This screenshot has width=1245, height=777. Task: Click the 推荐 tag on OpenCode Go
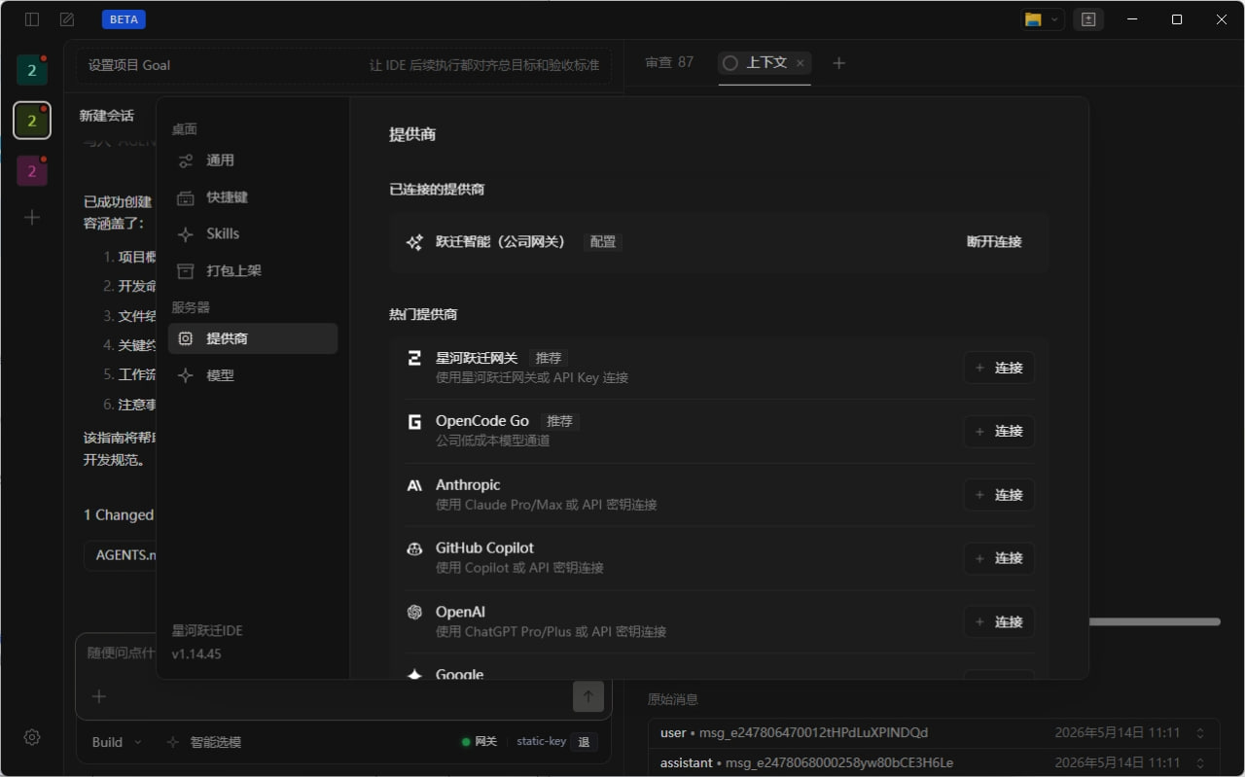[560, 421]
